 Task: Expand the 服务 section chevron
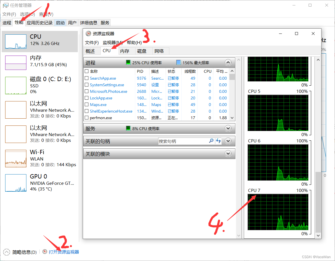[228, 128]
